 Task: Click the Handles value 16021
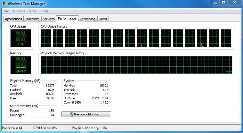point(104,86)
